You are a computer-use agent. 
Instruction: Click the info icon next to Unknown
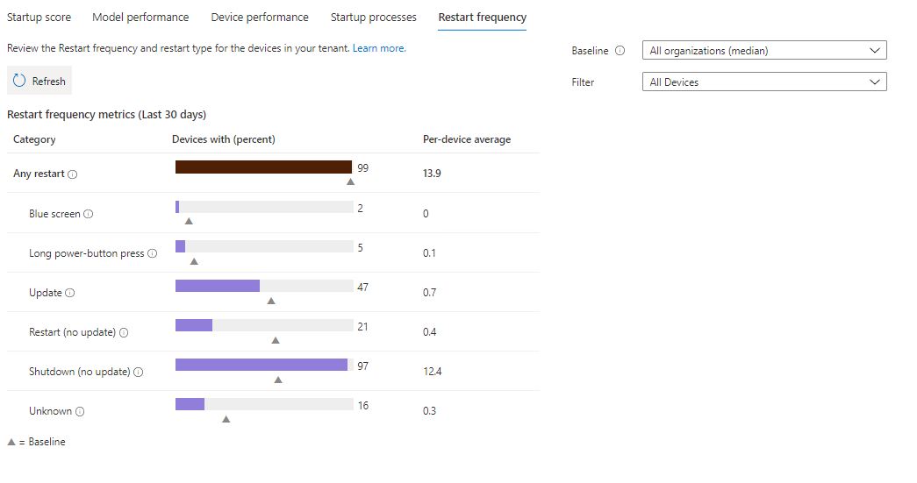pyautogui.click(x=80, y=411)
